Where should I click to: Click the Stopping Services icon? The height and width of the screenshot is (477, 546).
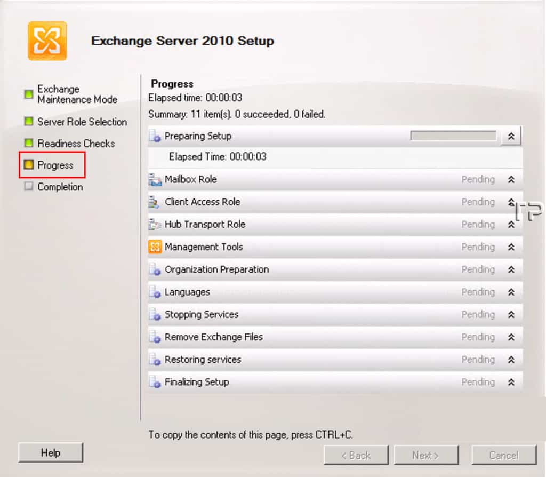pos(155,315)
